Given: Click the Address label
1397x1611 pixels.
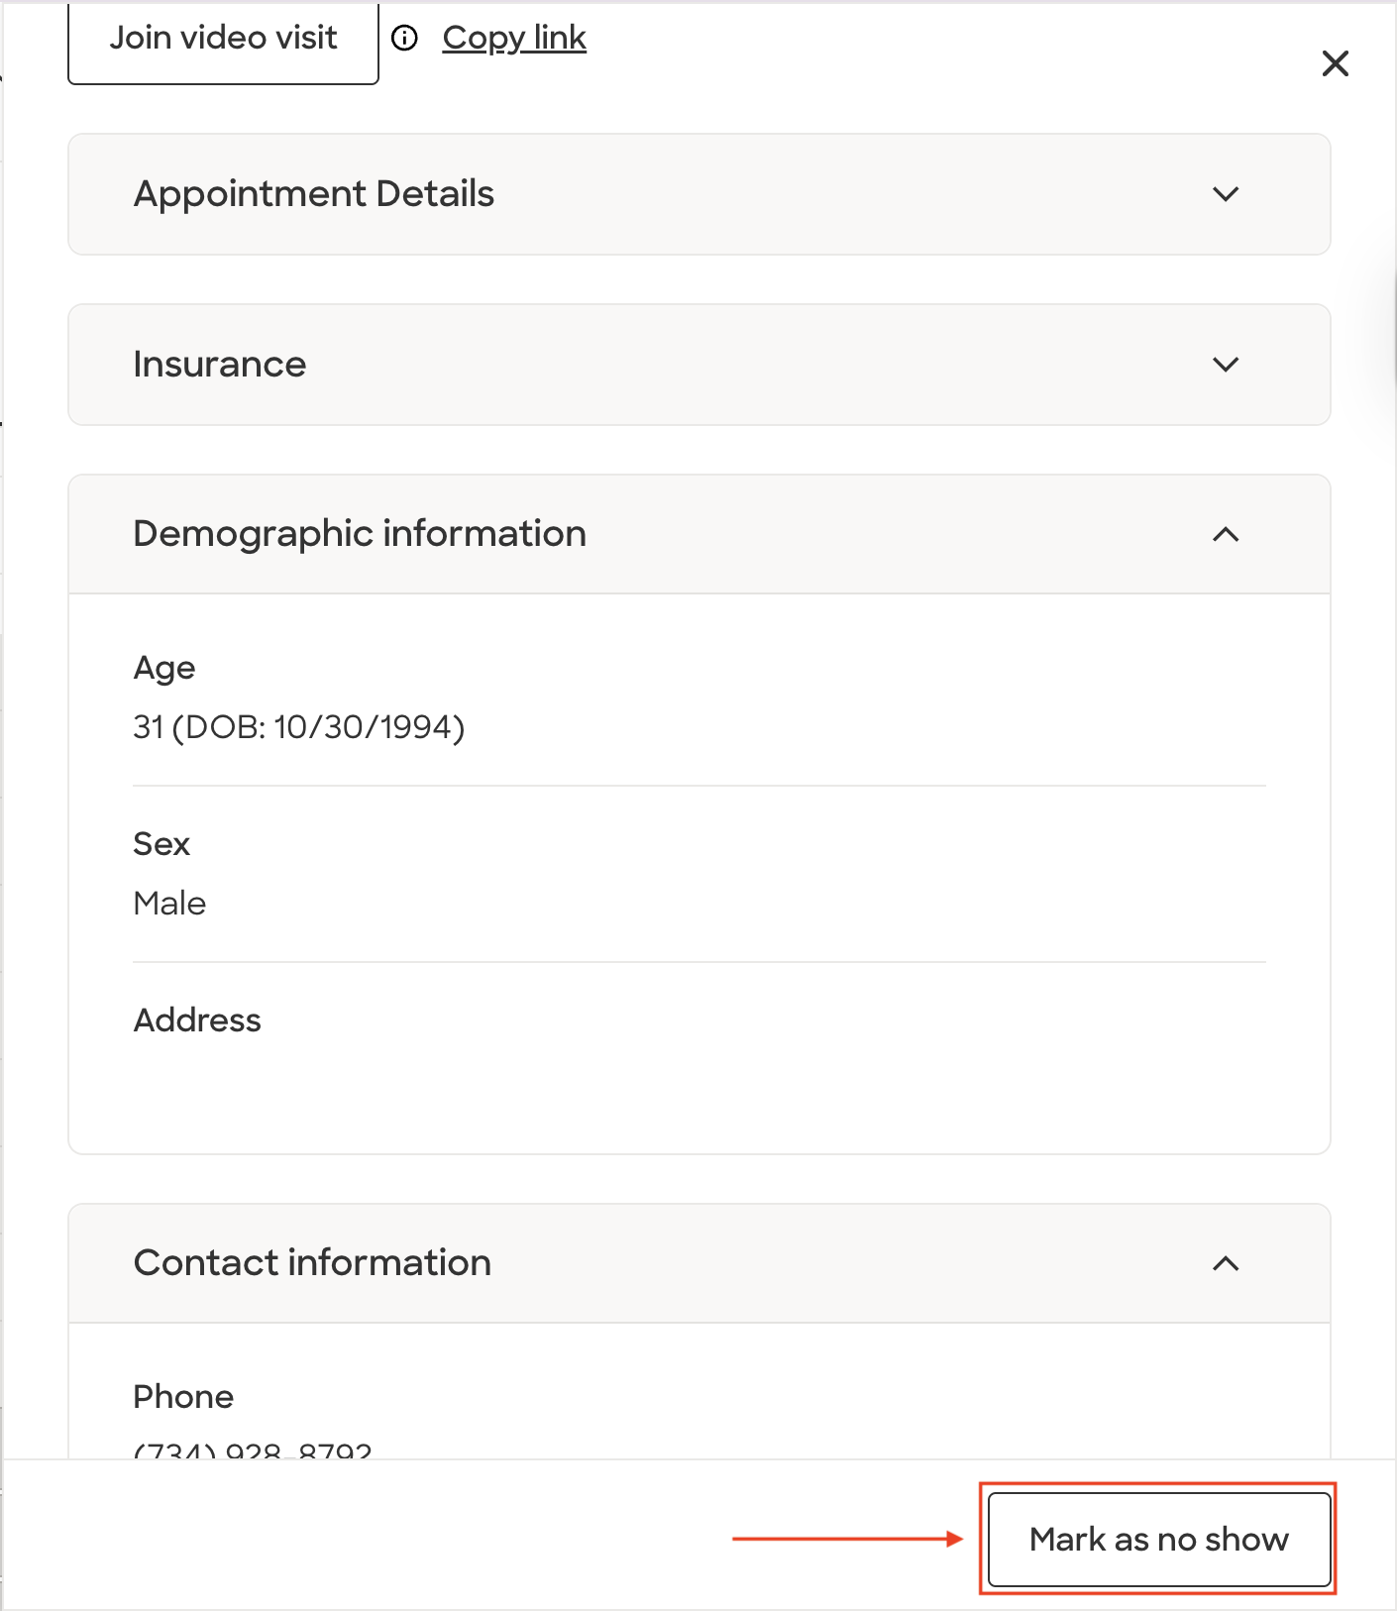Looking at the screenshot, I should coord(197,1020).
